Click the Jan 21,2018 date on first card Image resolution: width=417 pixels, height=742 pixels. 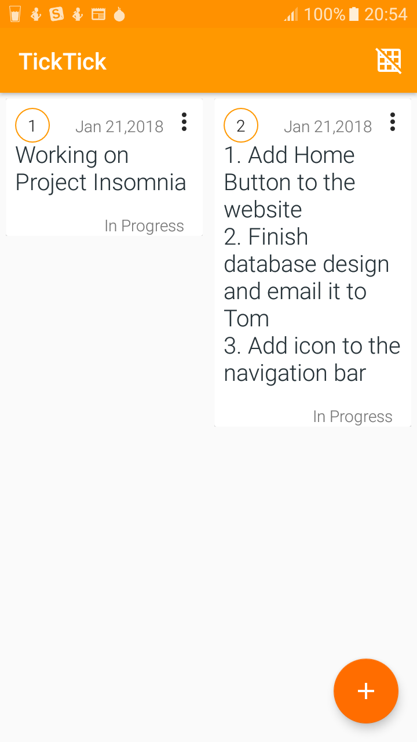(x=119, y=126)
